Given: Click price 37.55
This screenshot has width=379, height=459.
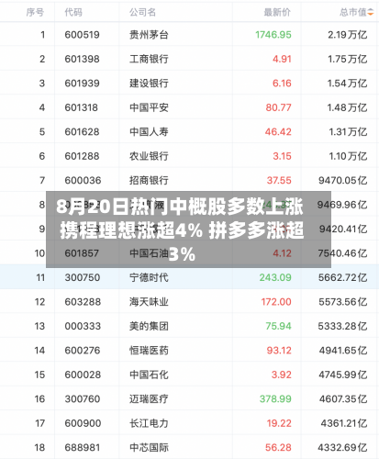Looking at the screenshot, I should pyautogui.click(x=279, y=181).
